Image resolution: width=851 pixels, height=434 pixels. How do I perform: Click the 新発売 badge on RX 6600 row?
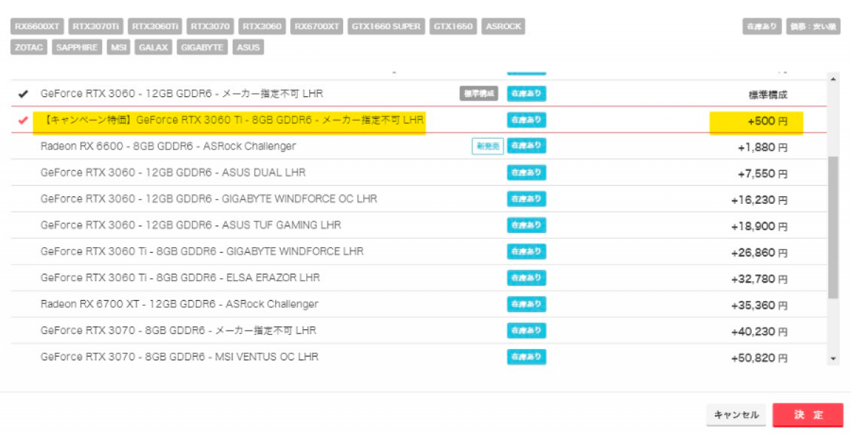[x=487, y=147]
